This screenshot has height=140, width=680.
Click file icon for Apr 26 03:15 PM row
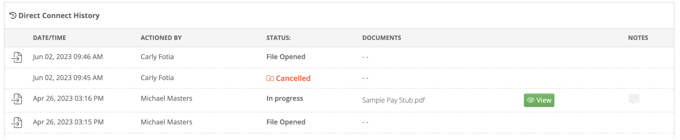[x=17, y=122]
